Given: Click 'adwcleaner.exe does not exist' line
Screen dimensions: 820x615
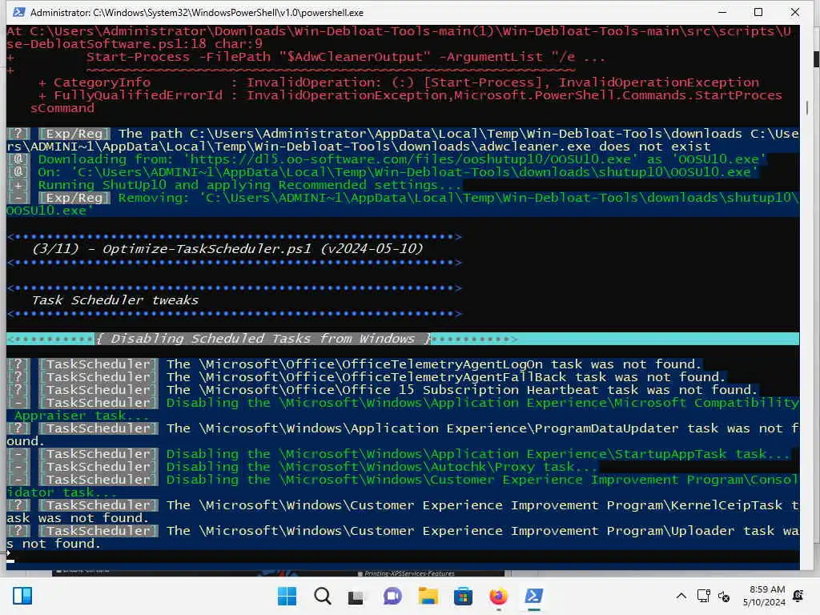Looking at the screenshot, I should point(403,140).
